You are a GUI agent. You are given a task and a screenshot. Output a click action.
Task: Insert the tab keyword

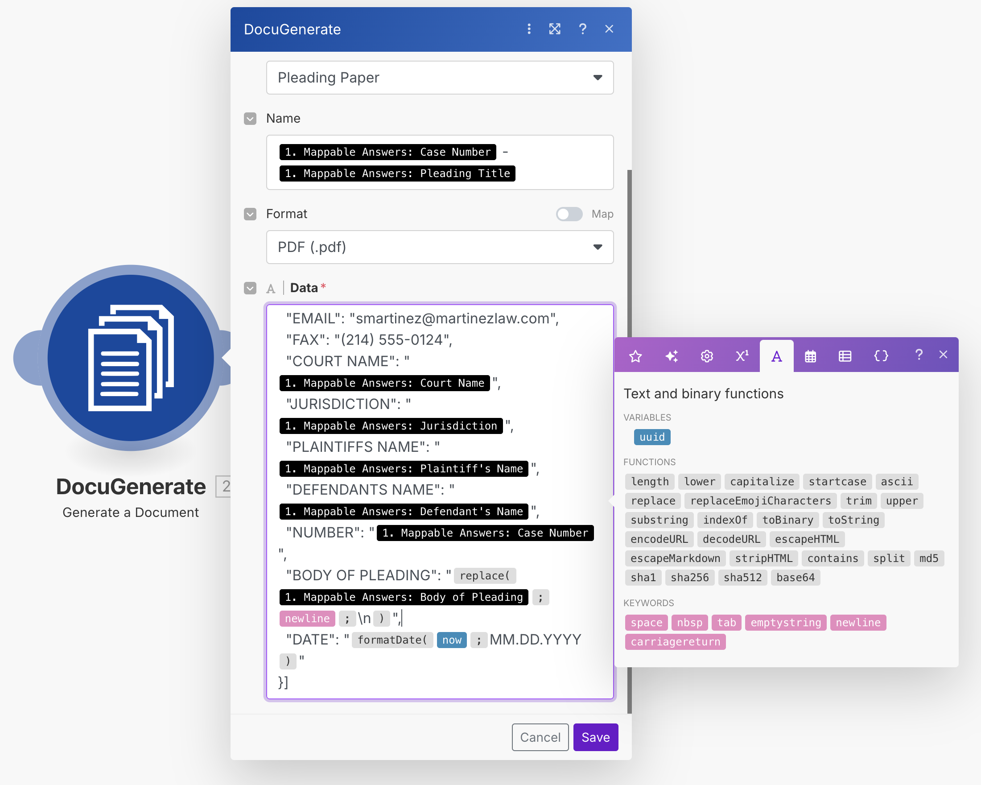click(727, 623)
